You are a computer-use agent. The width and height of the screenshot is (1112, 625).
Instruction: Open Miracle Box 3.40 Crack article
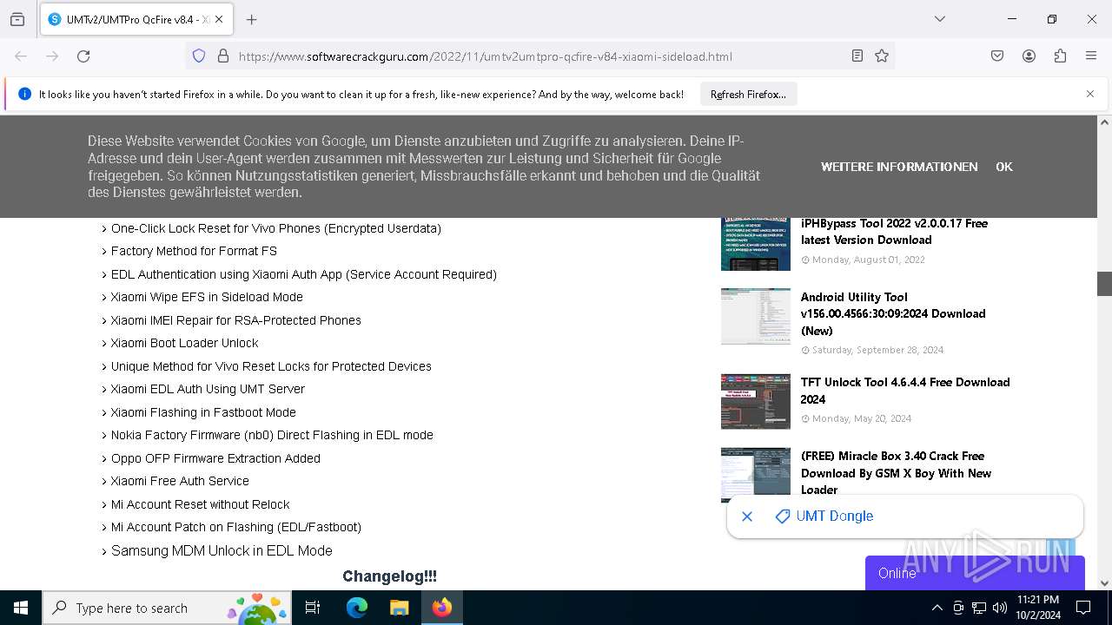[x=896, y=472]
